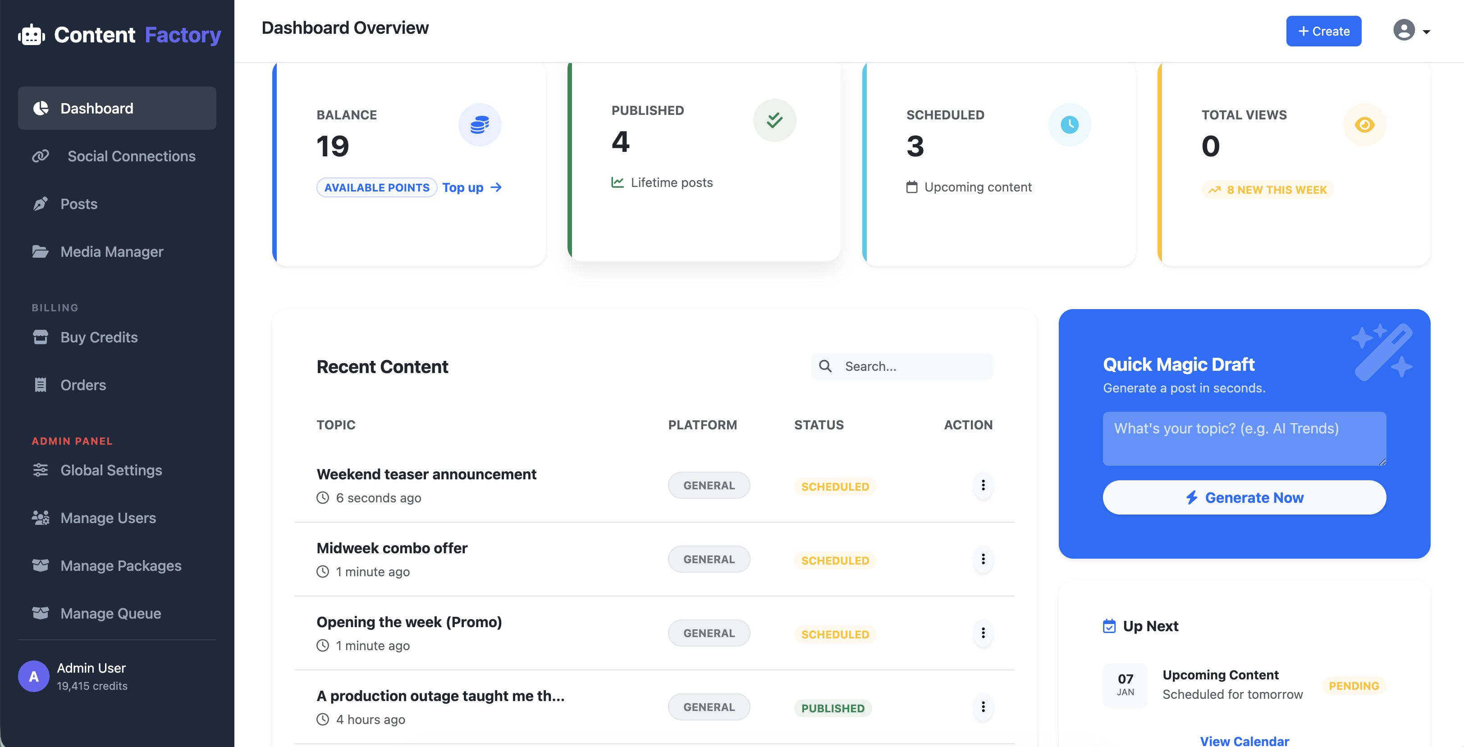1464x747 pixels.
Task: Open action menu for Midweek combo offer
Action: click(983, 559)
